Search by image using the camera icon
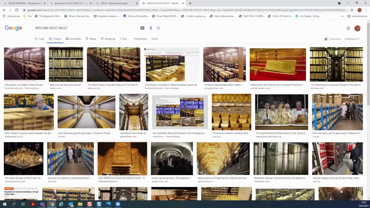Viewport: 370px width, 208px height. tap(142, 28)
